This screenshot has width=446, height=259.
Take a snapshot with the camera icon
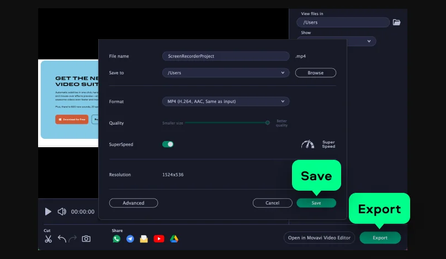(86, 239)
